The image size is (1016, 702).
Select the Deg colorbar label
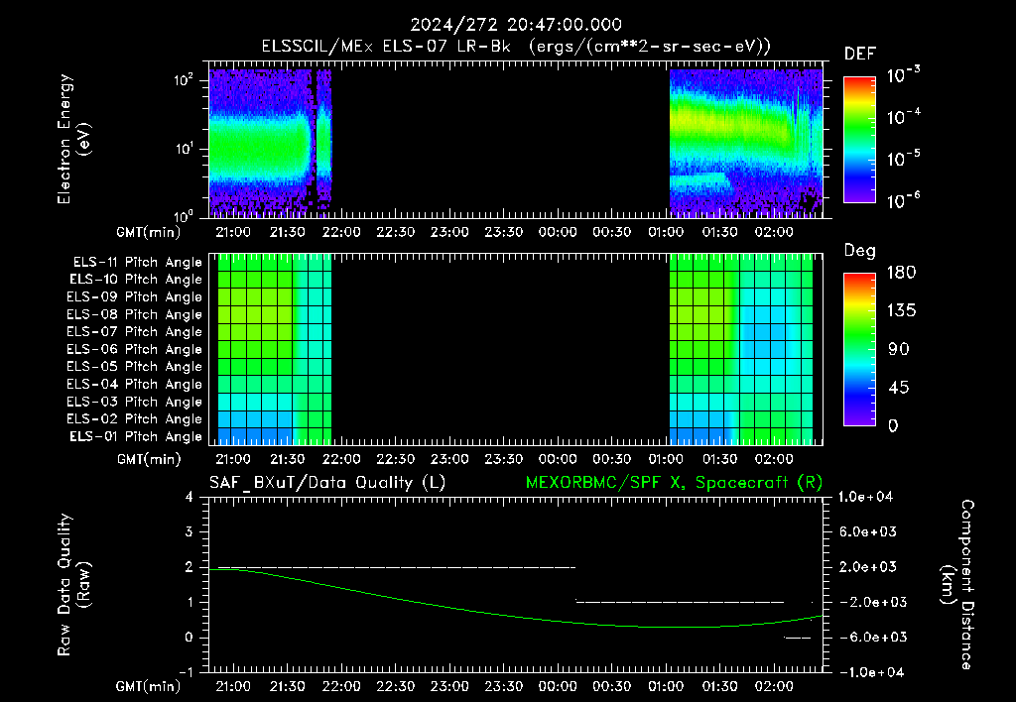click(859, 251)
